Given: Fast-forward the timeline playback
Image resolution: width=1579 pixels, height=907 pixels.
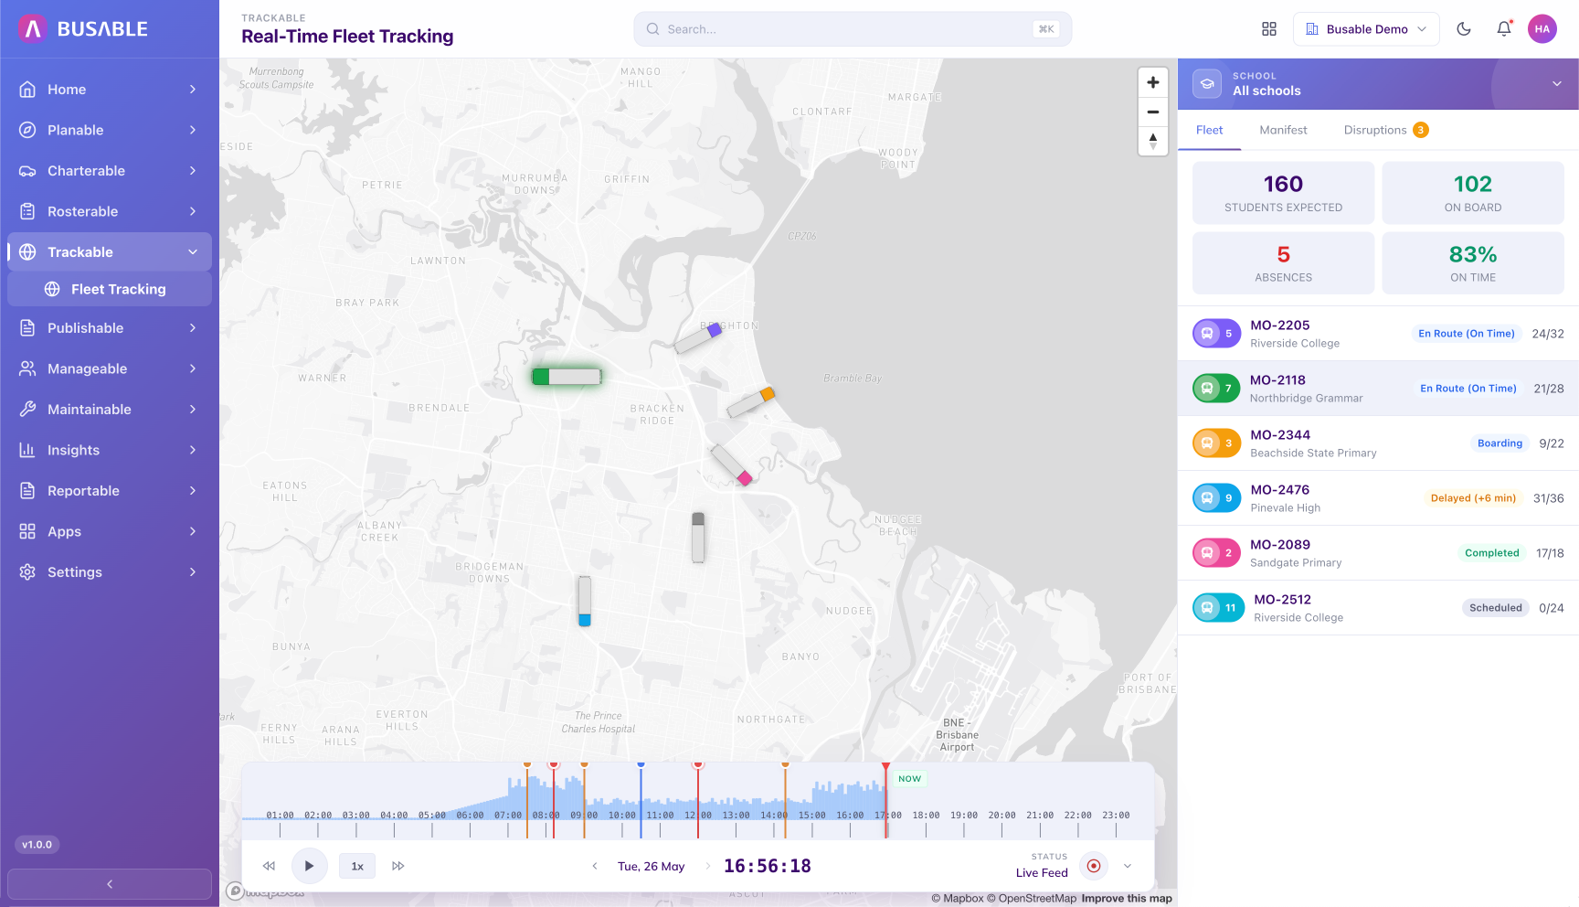Looking at the screenshot, I should coord(398,866).
